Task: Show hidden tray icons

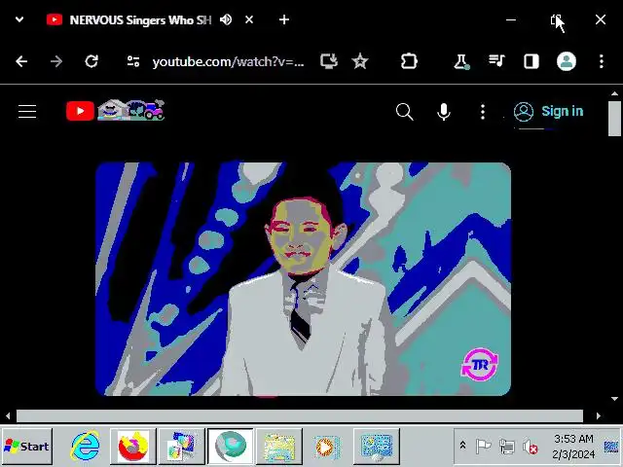Action: click(x=462, y=446)
